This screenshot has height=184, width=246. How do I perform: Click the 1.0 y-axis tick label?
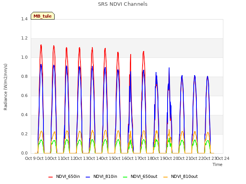24,57
